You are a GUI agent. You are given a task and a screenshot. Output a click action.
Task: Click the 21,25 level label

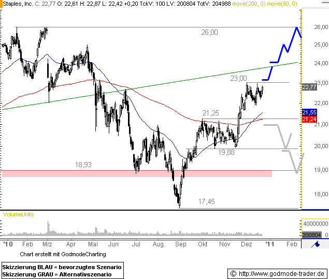point(210,113)
